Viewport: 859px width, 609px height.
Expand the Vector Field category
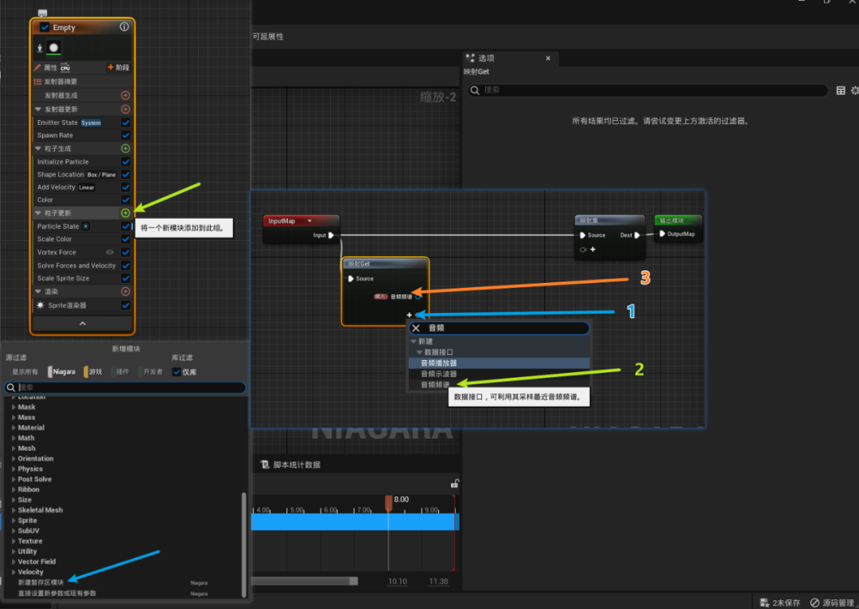tap(14, 561)
